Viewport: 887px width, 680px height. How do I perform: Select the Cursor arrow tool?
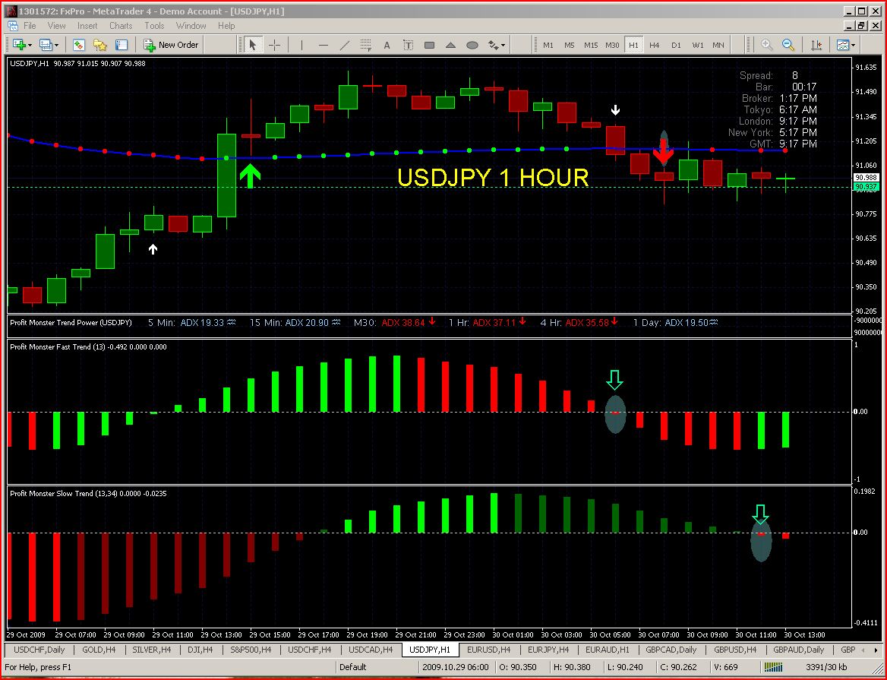[252, 45]
